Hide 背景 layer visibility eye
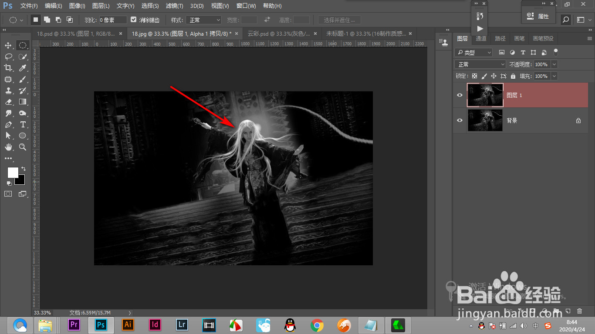The width and height of the screenshot is (595, 334). tap(460, 120)
